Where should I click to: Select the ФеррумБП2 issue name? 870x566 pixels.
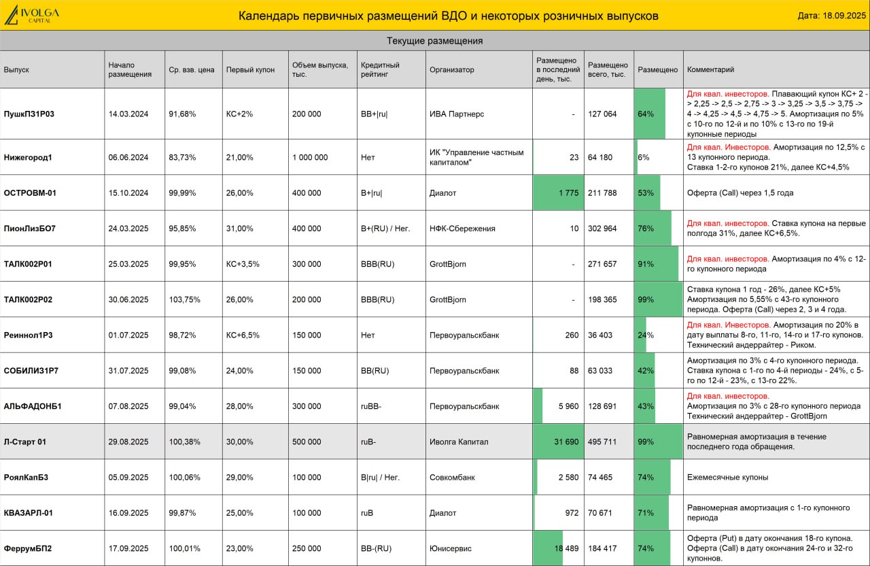tap(28, 548)
